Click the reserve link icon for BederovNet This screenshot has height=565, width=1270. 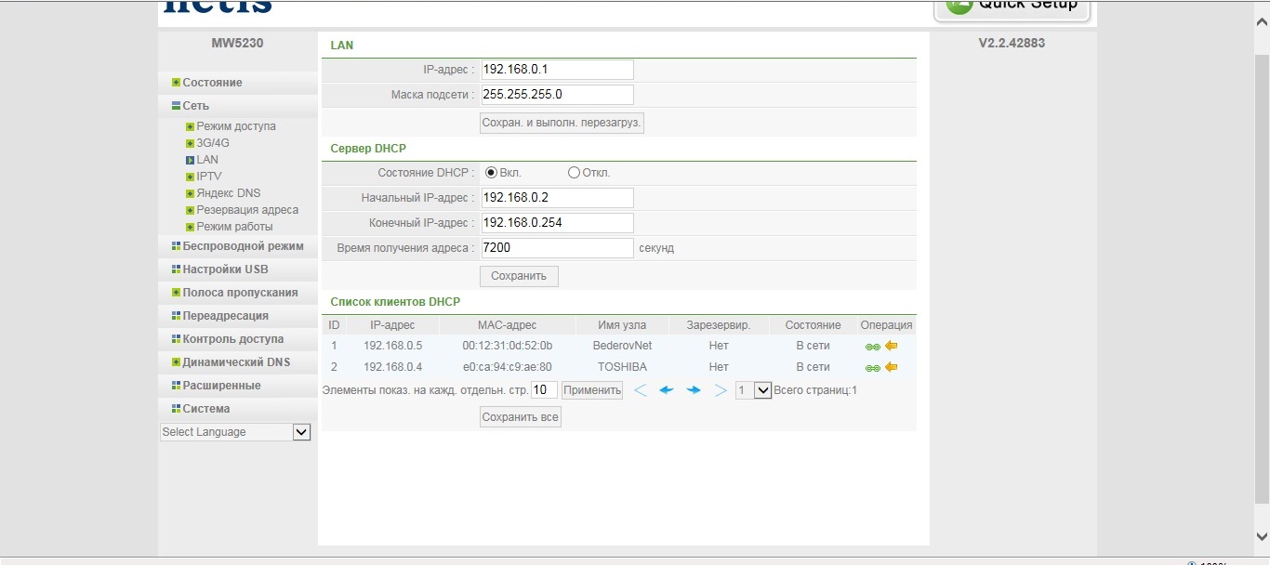point(872,347)
